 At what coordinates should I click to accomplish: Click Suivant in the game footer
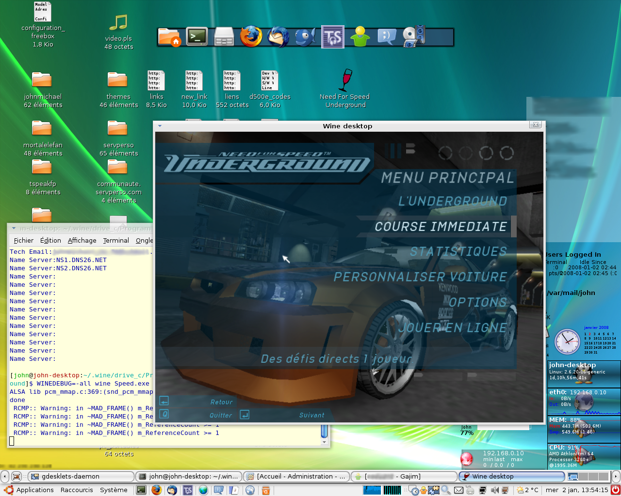(x=311, y=415)
